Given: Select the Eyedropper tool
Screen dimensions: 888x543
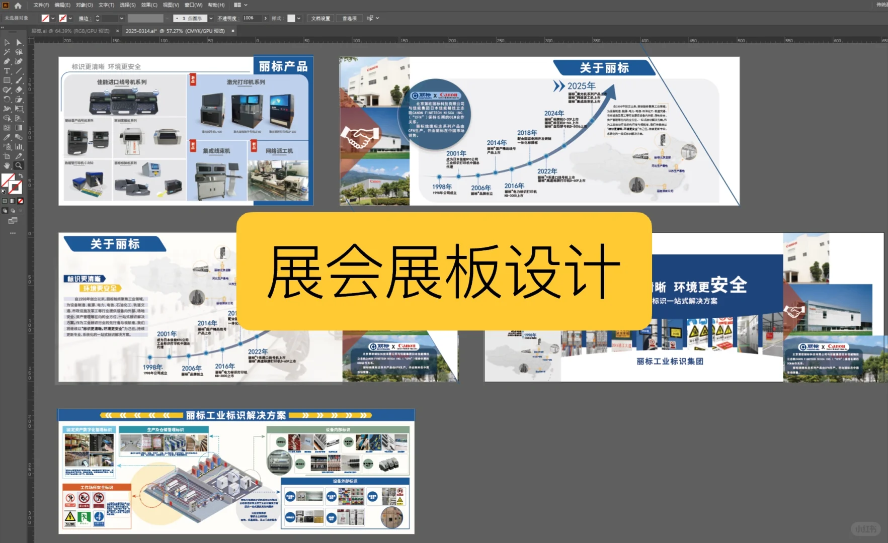Looking at the screenshot, I should click(x=7, y=137).
